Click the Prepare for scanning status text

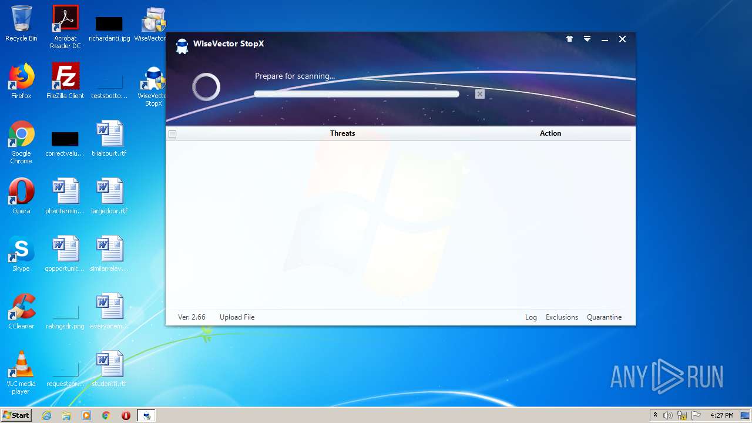[295, 76]
